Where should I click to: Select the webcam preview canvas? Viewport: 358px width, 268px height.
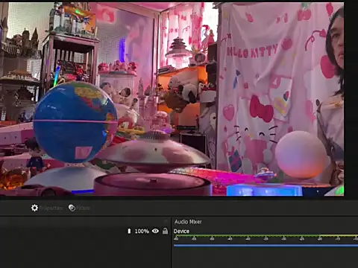click(x=172, y=99)
